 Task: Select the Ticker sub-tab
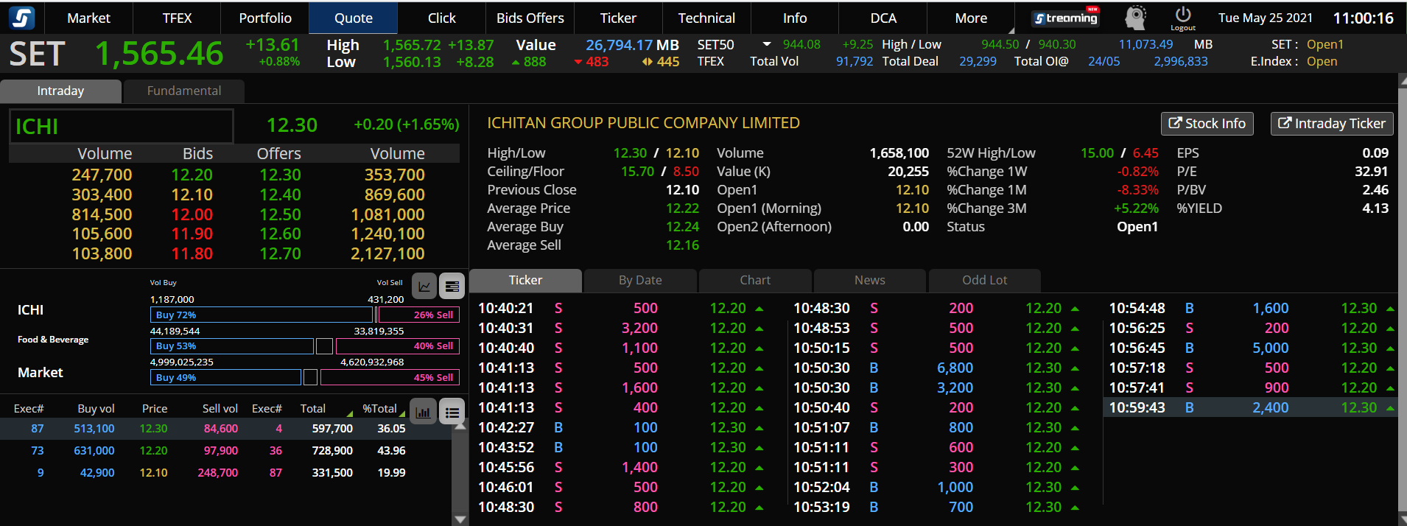click(x=525, y=280)
